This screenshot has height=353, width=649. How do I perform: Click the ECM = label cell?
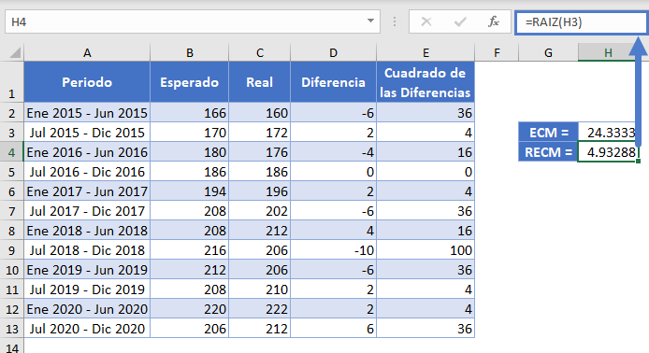548,133
